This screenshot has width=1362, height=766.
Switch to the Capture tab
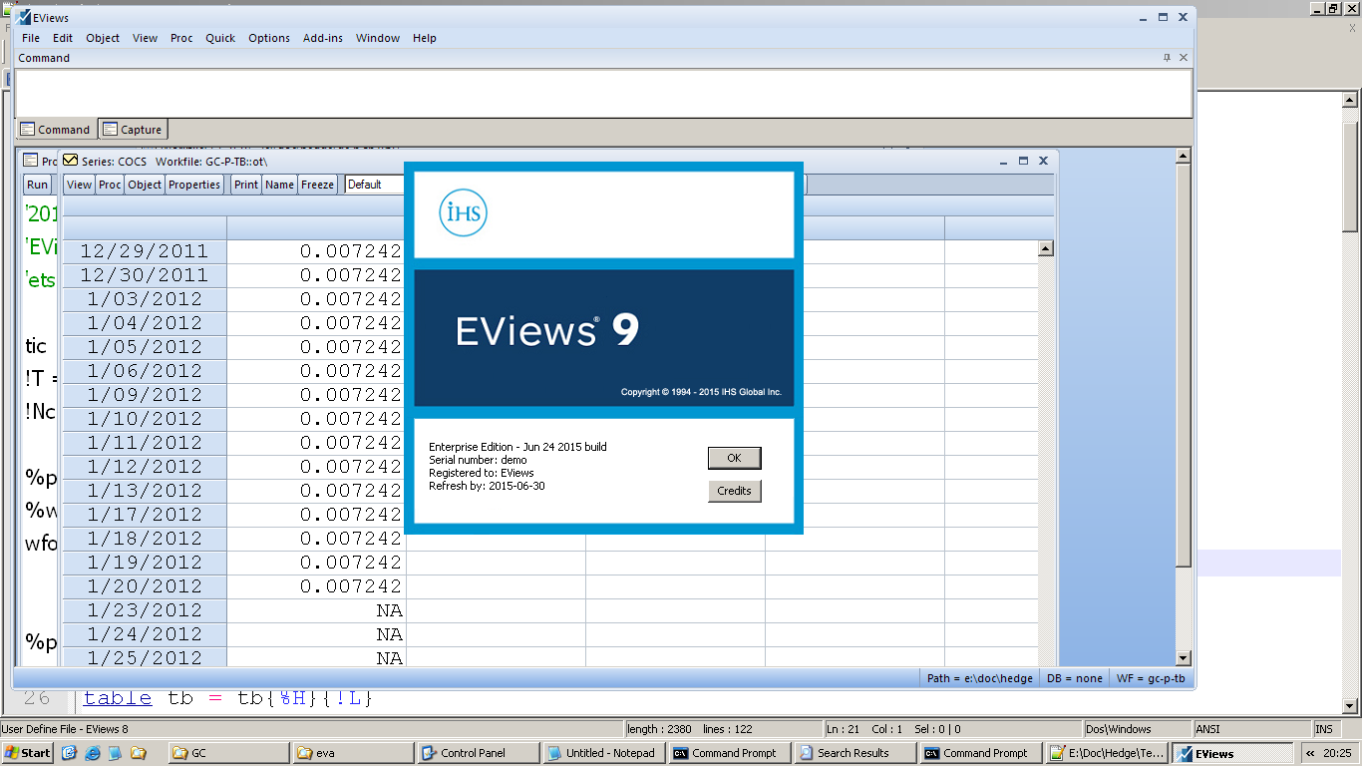(133, 130)
